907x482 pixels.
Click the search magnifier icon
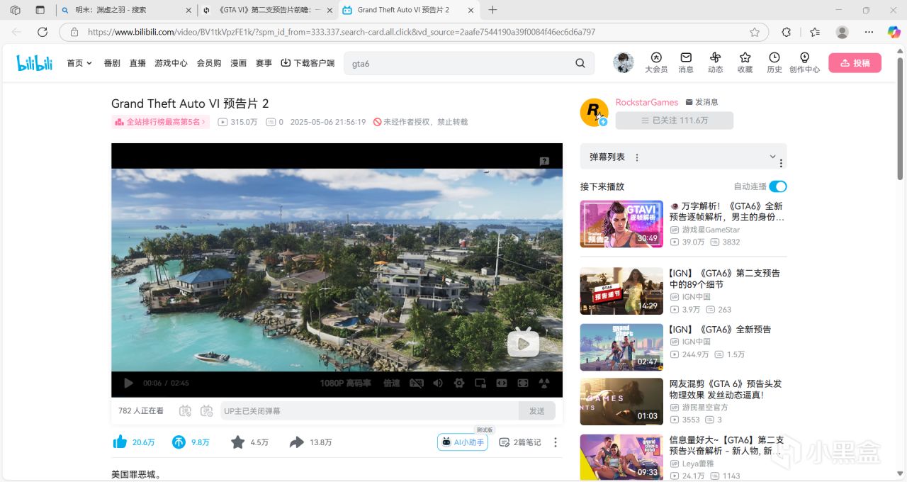click(580, 63)
